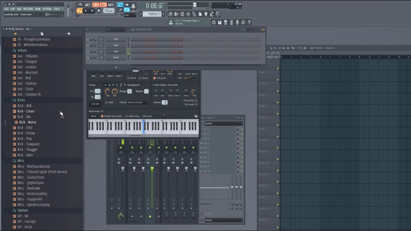Open the Mixer from the top toolbar

(188, 14)
